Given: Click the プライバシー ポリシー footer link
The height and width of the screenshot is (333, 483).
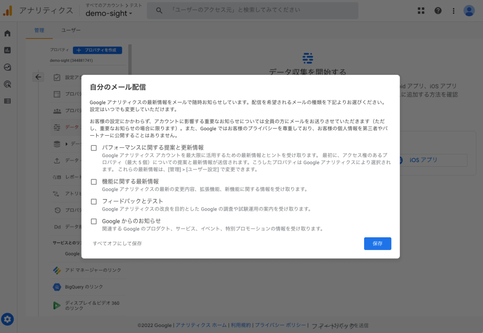Looking at the screenshot, I should tap(280, 325).
